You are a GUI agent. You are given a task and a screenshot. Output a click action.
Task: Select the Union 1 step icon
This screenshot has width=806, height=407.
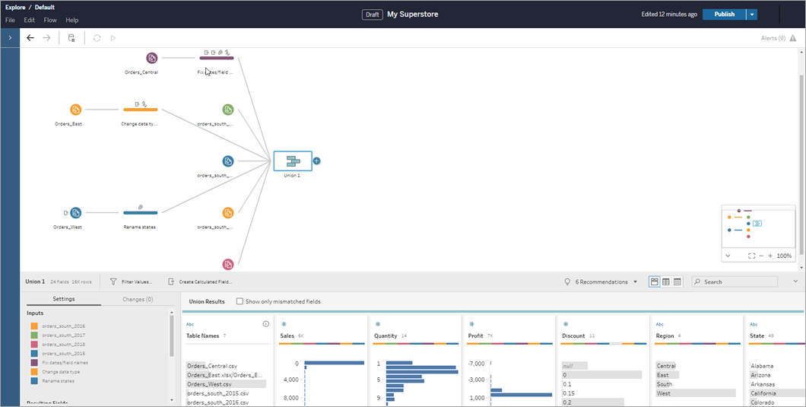point(293,161)
